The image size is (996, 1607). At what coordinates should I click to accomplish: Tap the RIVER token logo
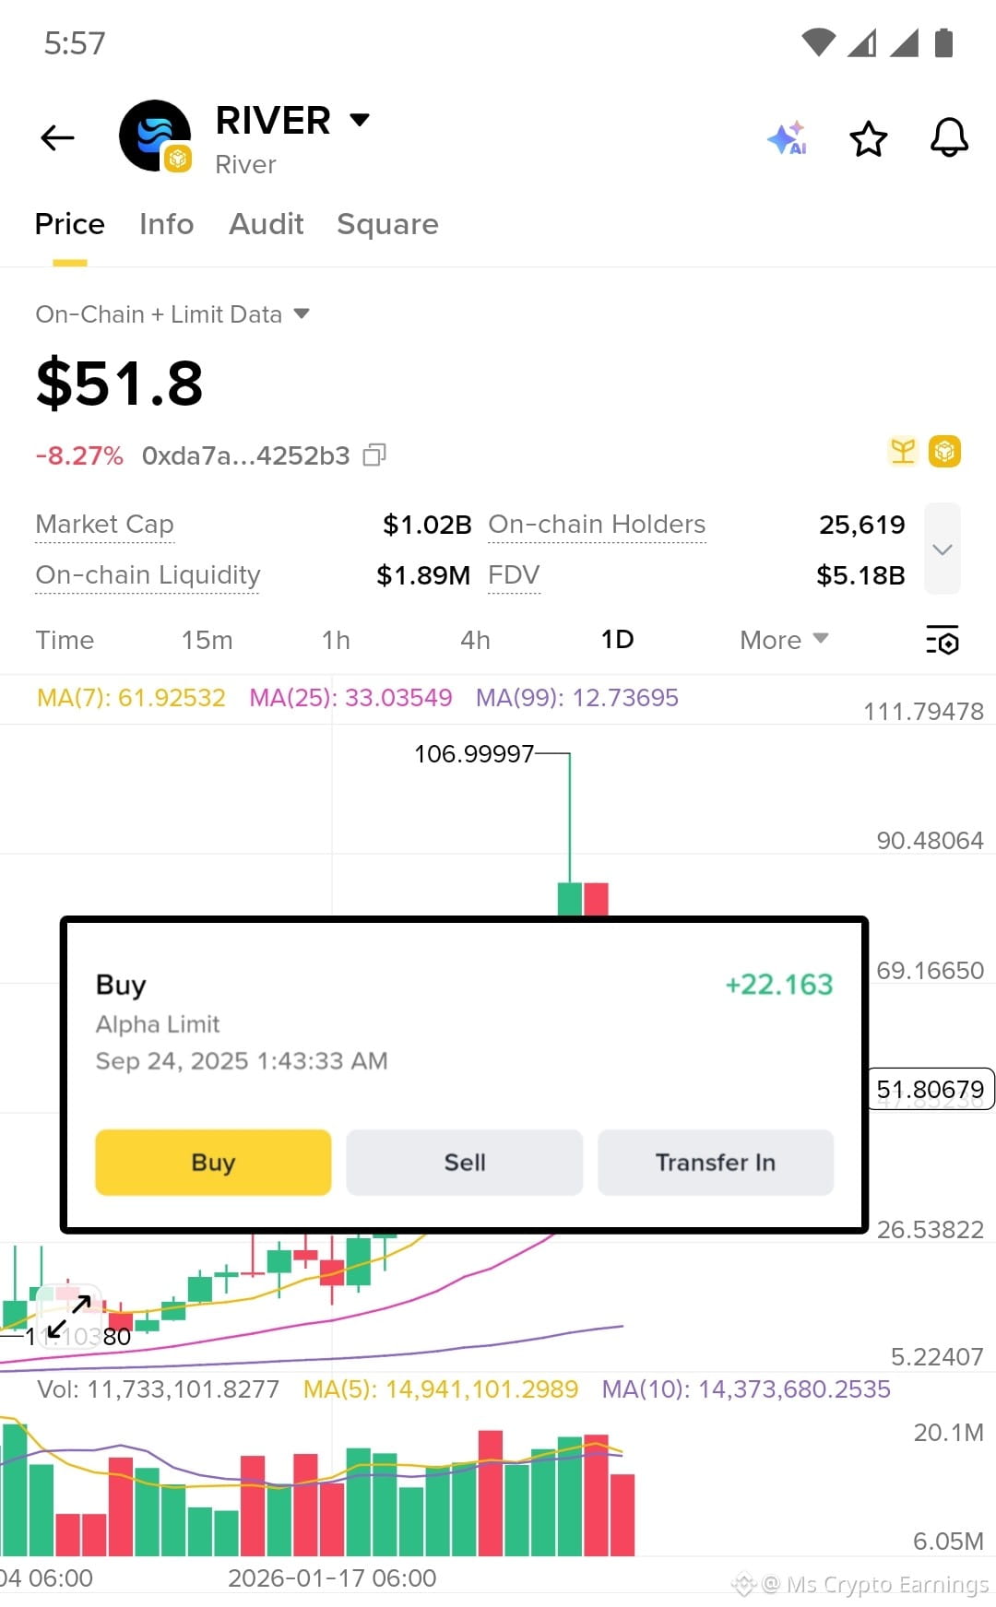pyautogui.click(x=155, y=136)
